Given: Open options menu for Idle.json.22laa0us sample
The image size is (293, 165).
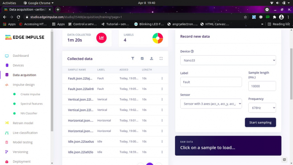Looking at the screenshot, I should pyautogui.click(x=162, y=141).
